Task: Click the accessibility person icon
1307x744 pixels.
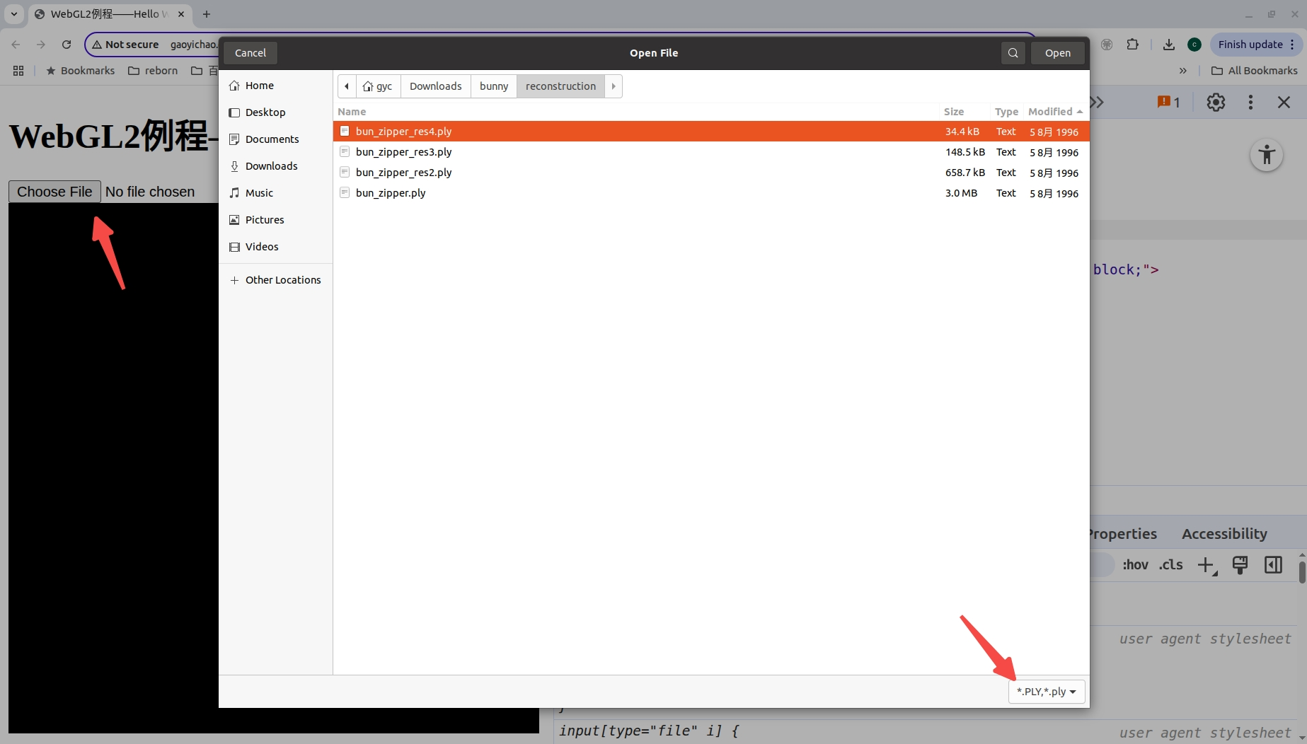Action: coord(1266,155)
